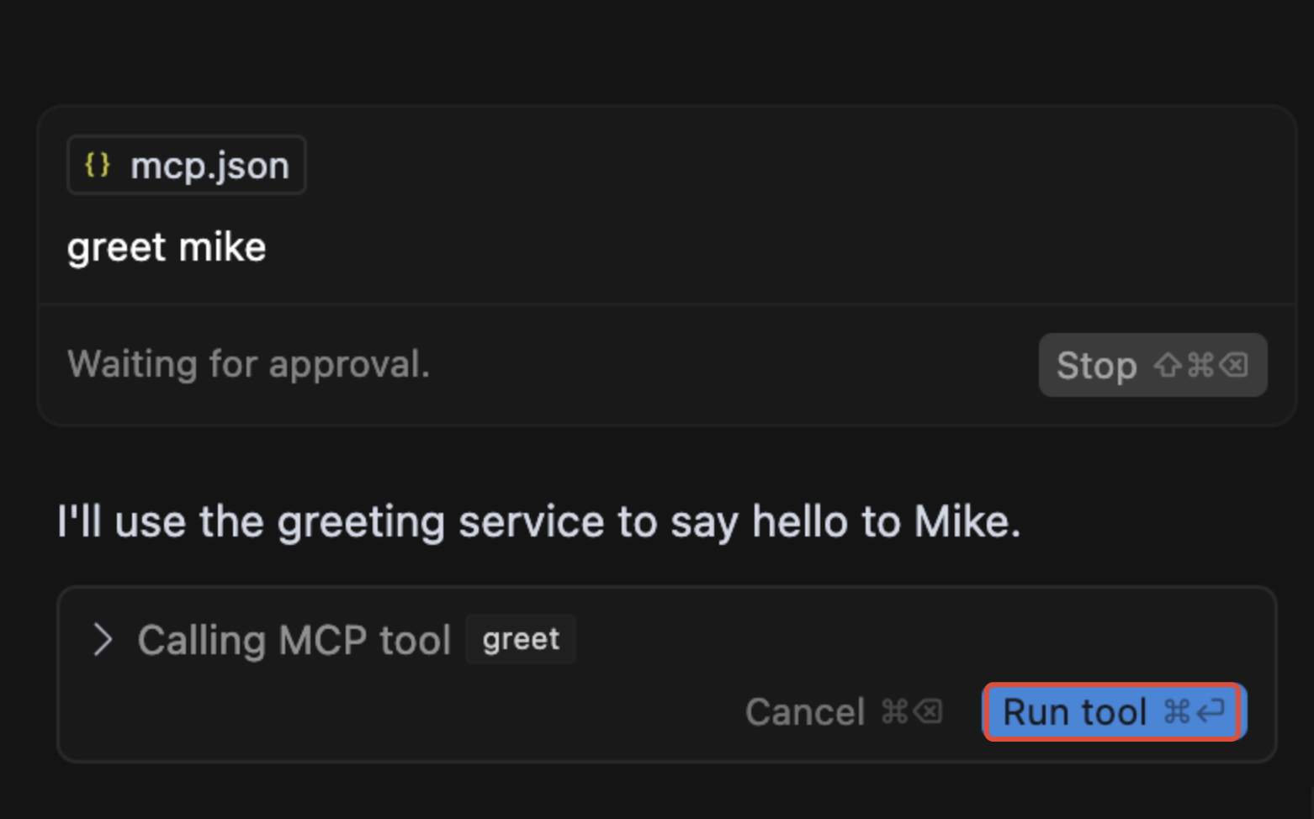Click the command glyph on Run tool
The height and width of the screenshot is (819, 1314).
click(1176, 712)
